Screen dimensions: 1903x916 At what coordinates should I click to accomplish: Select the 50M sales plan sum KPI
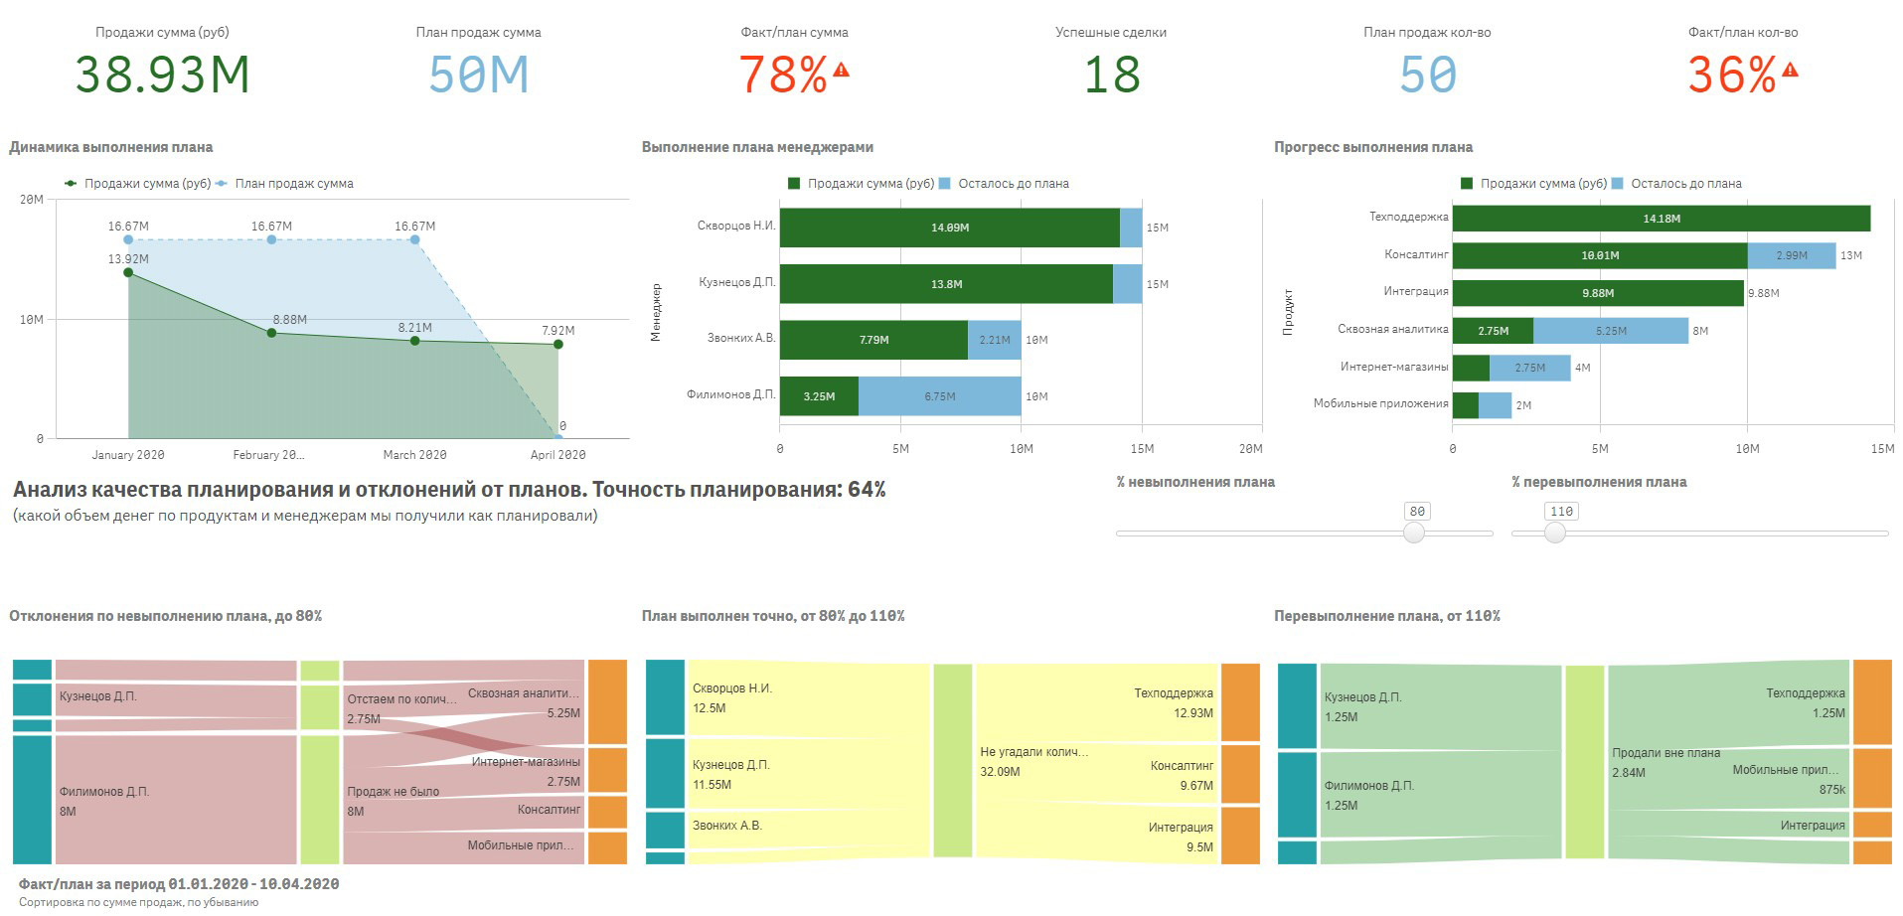478,75
